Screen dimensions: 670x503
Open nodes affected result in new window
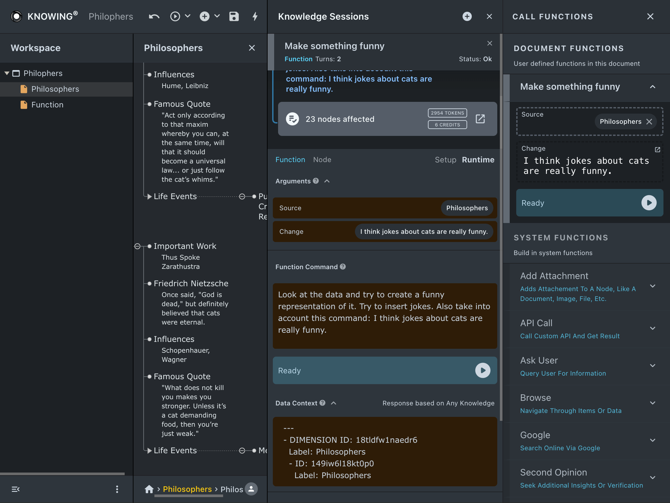pos(480,119)
